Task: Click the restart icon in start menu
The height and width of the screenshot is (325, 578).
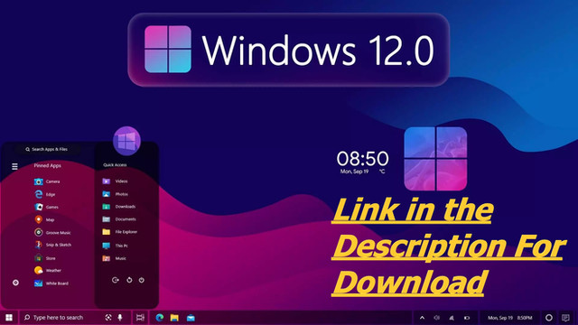Action: 129,280
